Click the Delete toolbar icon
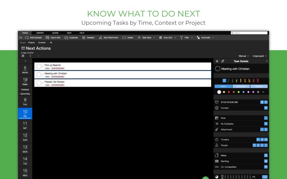287x179 pixels. [x=124, y=38]
